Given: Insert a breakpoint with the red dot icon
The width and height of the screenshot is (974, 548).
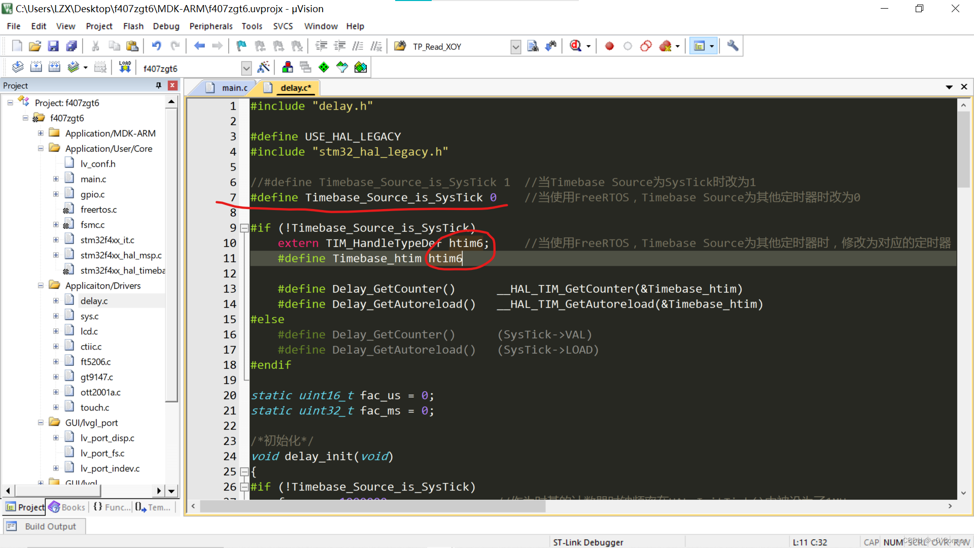Looking at the screenshot, I should click(x=609, y=46).
